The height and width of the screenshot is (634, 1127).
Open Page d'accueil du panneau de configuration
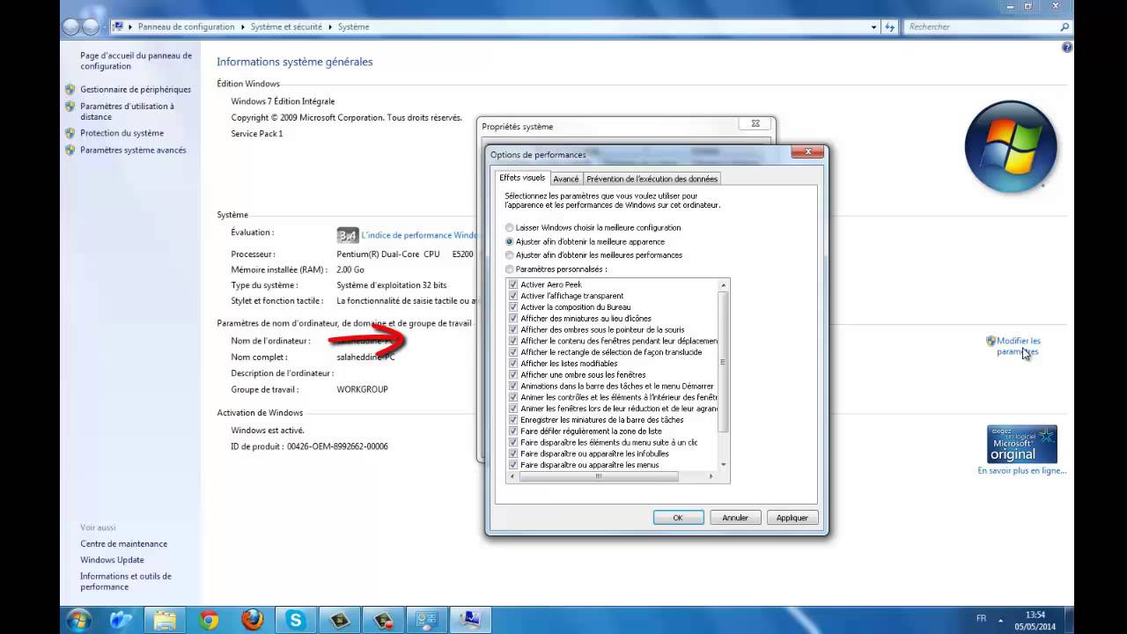click(136, 61)
